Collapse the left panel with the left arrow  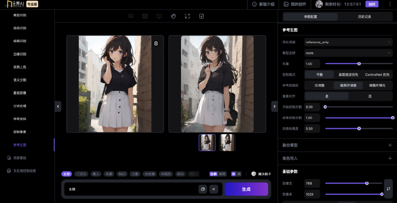coord(58,106)
